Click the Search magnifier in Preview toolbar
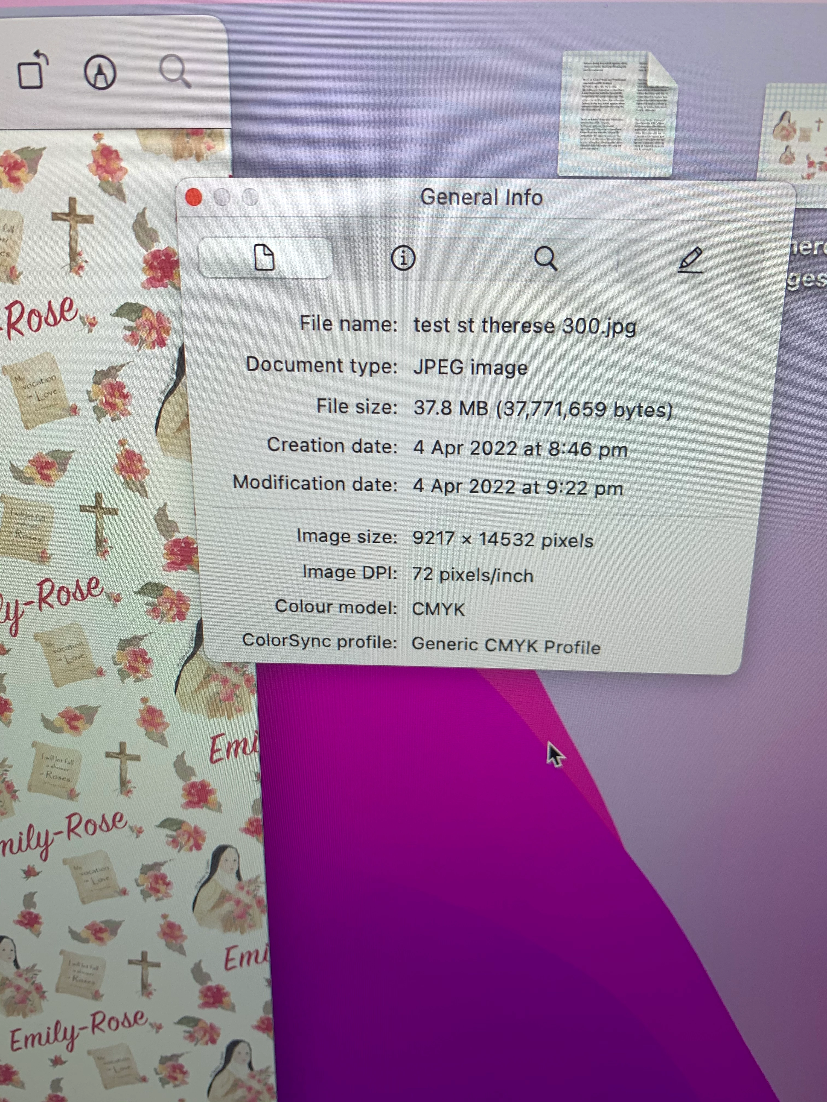The height and width of the screenshot is (1102, 827). click(x=174, y=71)
